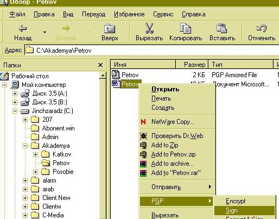Click the address field C:\Akademya\Petrov

click(x=152, y=50)
